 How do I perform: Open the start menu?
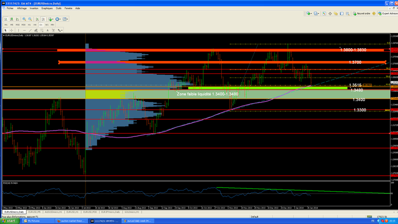point(8,220)
